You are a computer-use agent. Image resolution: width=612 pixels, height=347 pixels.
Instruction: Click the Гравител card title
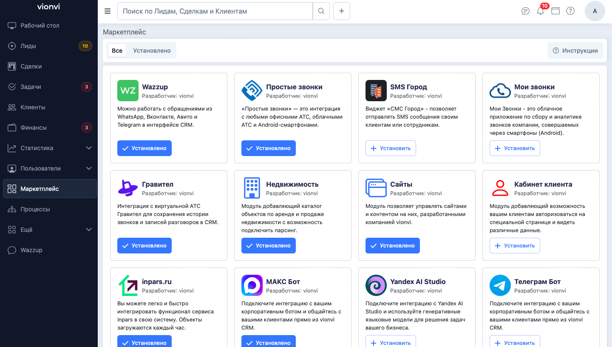tap(158, 184)
